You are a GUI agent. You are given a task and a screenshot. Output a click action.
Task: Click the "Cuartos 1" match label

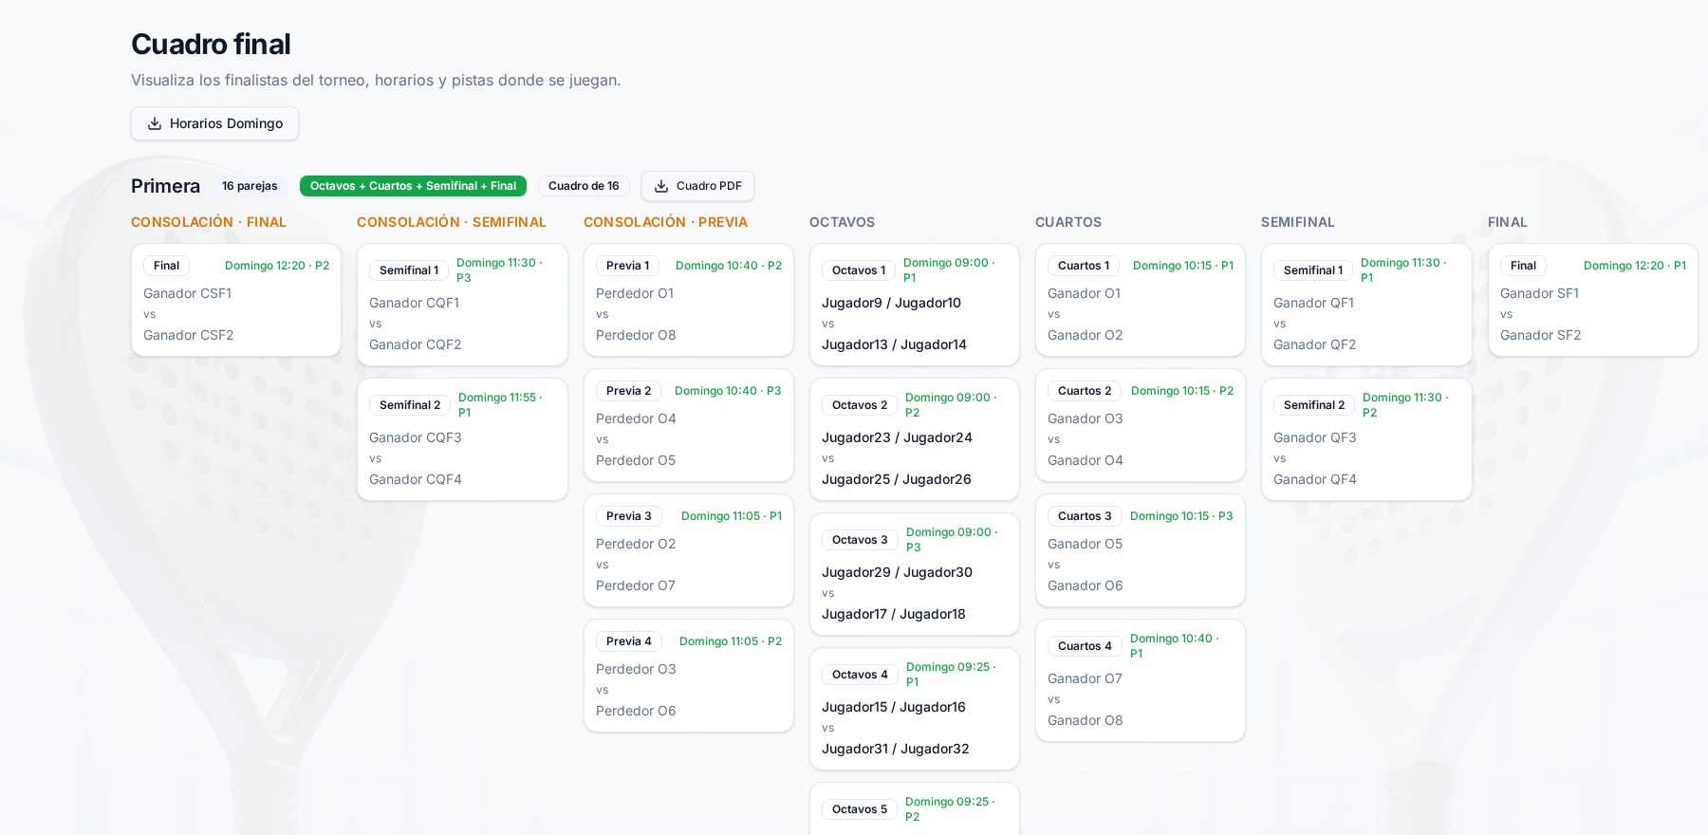pos(1084,266)
